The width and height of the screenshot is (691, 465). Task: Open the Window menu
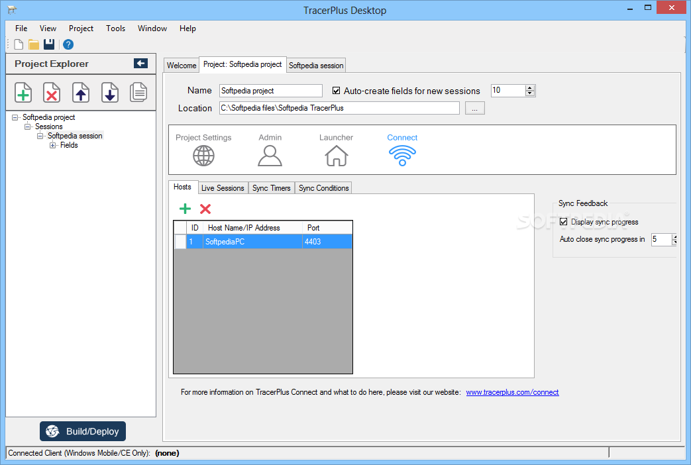coord(152,28)
